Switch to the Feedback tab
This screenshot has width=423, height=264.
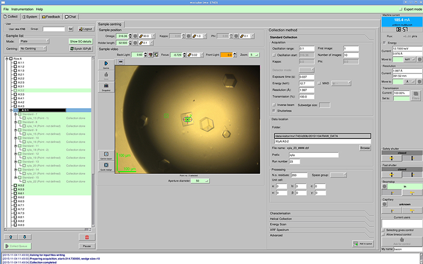click(51, 17)
